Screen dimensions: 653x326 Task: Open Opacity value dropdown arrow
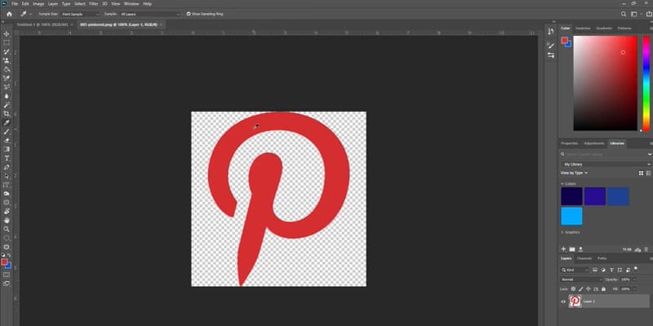[634, 280]
